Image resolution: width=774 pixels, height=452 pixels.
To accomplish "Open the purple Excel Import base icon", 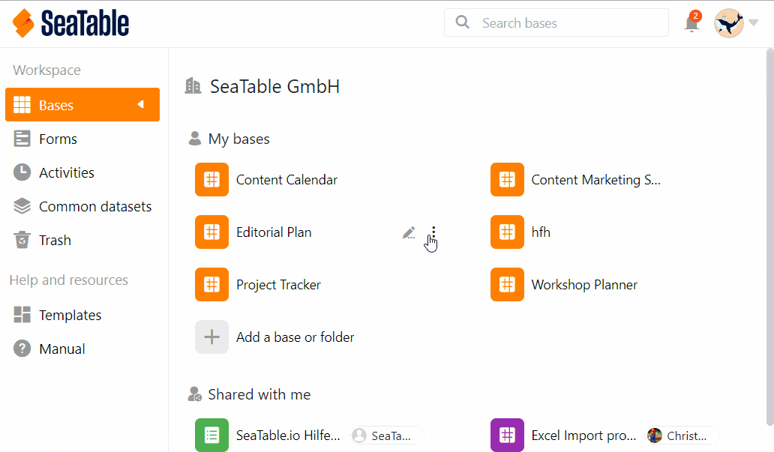I will click(507, 435).
